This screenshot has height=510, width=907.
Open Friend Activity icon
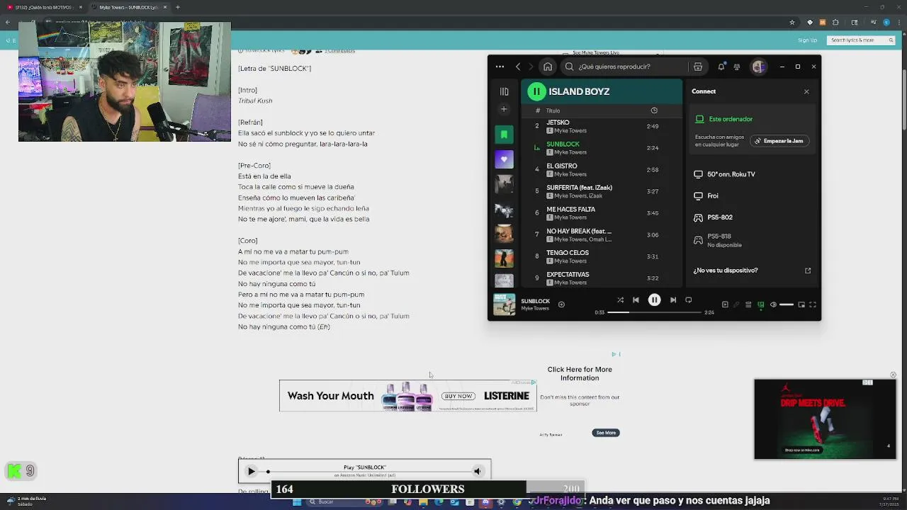[737, 67]
